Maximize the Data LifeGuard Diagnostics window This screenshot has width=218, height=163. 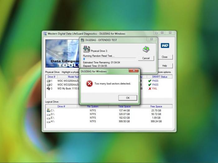pos(162,33)
